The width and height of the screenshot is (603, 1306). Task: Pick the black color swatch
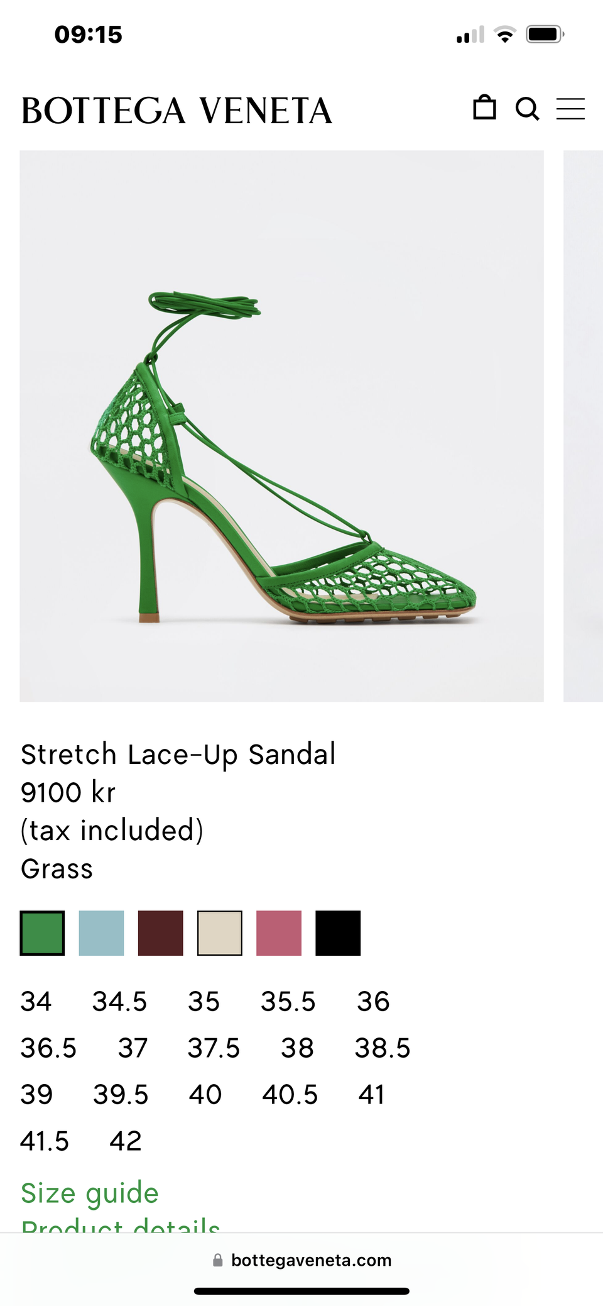(338, 933)
